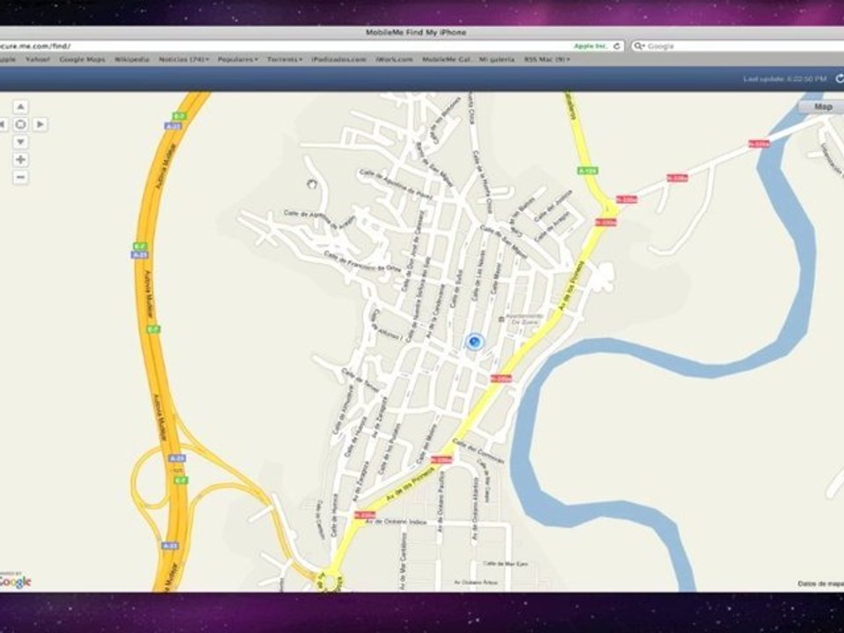Pan the map right with the arrow control
This screenshot has height=633, width=844.
tap(40, 124)
